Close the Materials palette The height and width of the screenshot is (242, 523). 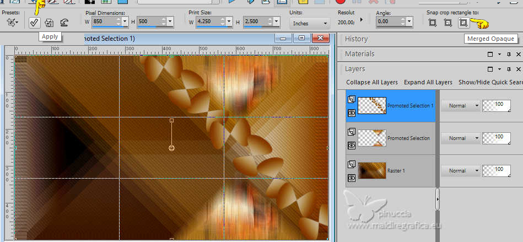coord(519,55)
